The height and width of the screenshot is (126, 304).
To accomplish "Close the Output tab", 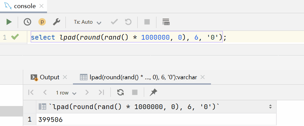I will 65,78.
